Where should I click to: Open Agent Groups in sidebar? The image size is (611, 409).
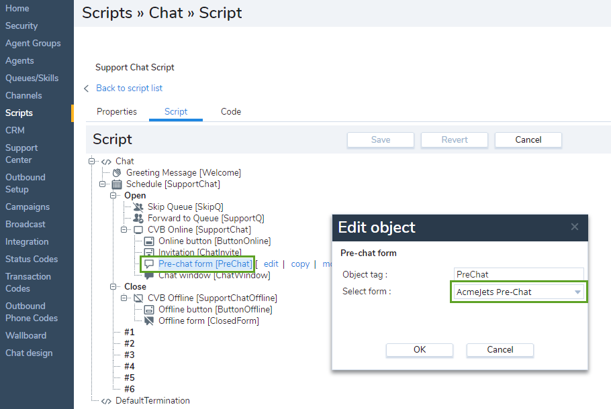pos(33,43)
